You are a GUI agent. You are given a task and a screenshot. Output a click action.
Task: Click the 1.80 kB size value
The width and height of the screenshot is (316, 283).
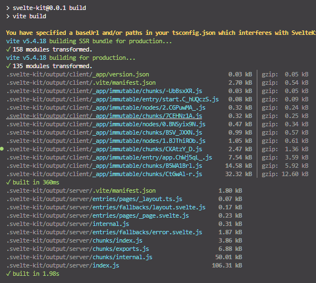230,191
